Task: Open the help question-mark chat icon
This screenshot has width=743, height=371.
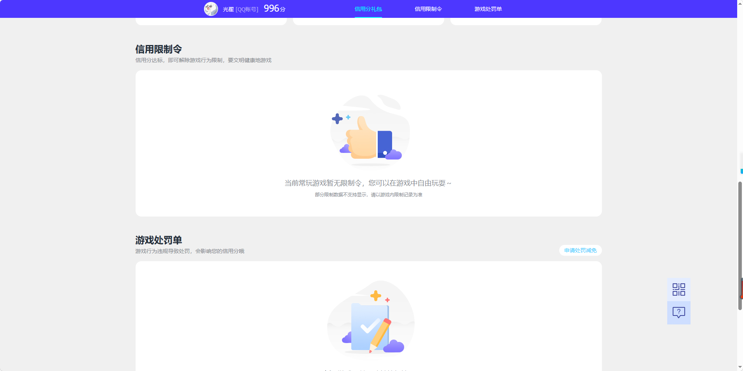Action: (679, 313)
